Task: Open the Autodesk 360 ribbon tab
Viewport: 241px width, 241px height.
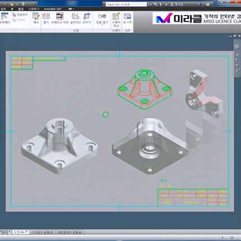Action: 53,9
